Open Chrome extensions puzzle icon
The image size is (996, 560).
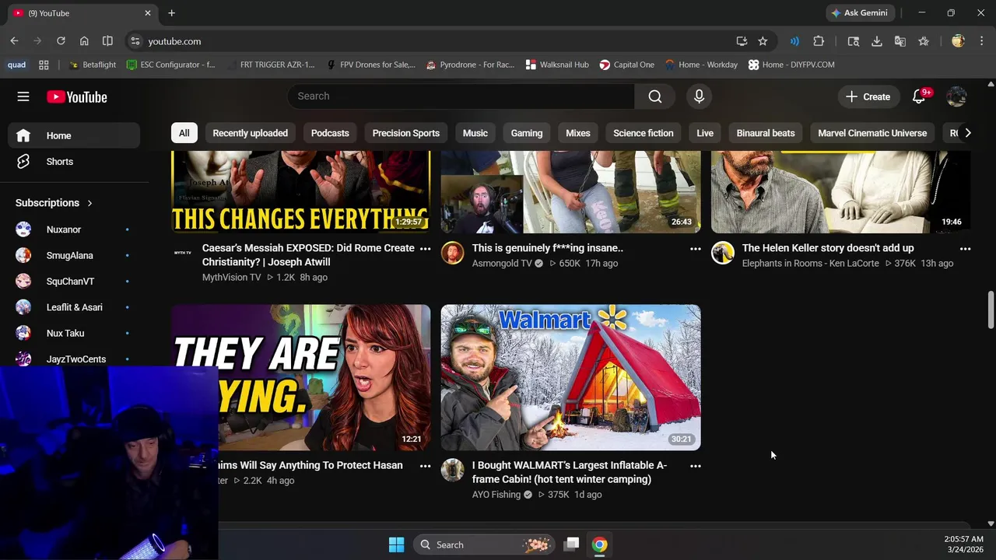click(819, 41)
